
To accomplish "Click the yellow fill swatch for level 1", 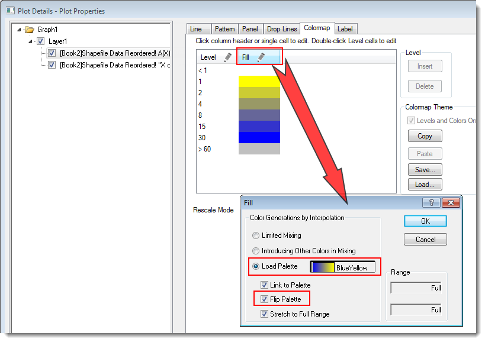I will (259, 81).
